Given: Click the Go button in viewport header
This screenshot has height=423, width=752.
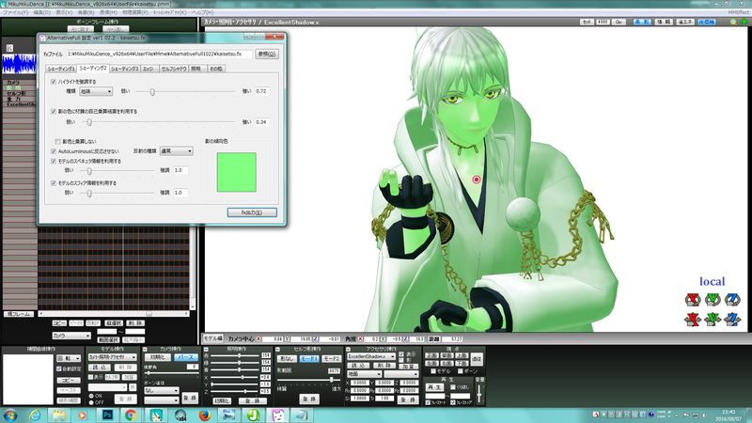Looking at the screenshot, I should click(619, 22).
